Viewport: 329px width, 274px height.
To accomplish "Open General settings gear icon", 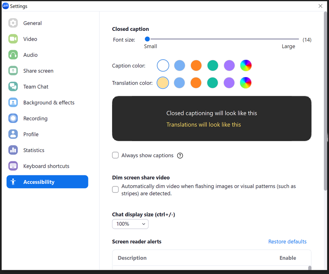I will (x=13, y=23).
